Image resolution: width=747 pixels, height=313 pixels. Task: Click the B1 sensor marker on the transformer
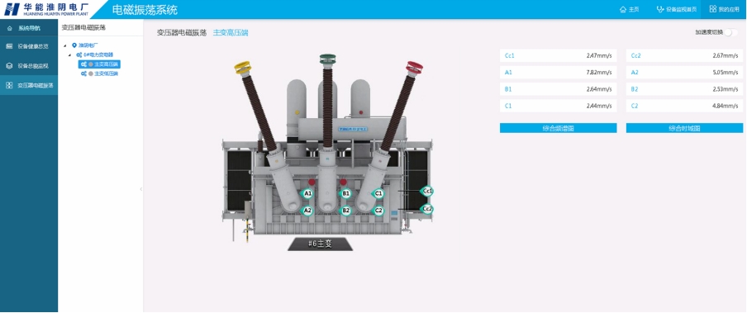click(346, 193)
